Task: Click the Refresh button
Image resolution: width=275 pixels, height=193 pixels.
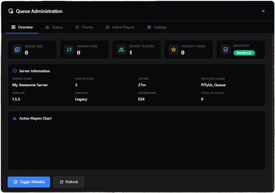Action: (x=69, y=182)
